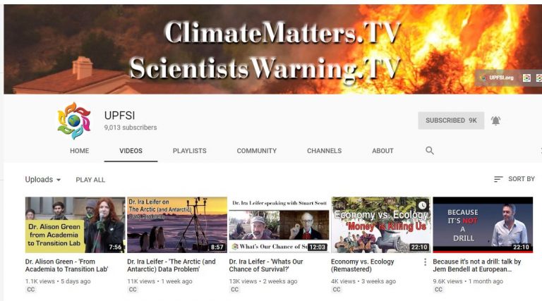Click the UPFSI.org link in banner

498,78
